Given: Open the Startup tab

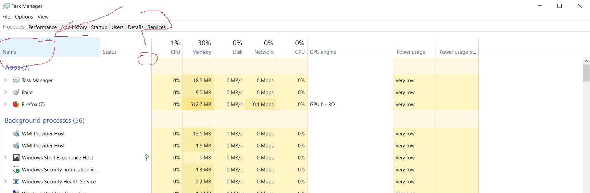Looking at the screenshot, I should [x=99, y=27].
